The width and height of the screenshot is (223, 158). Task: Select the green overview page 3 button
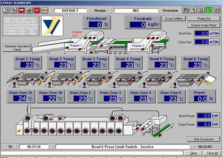coord(209,10)
